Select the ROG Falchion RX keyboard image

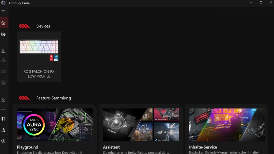click(x=39, y=47)
